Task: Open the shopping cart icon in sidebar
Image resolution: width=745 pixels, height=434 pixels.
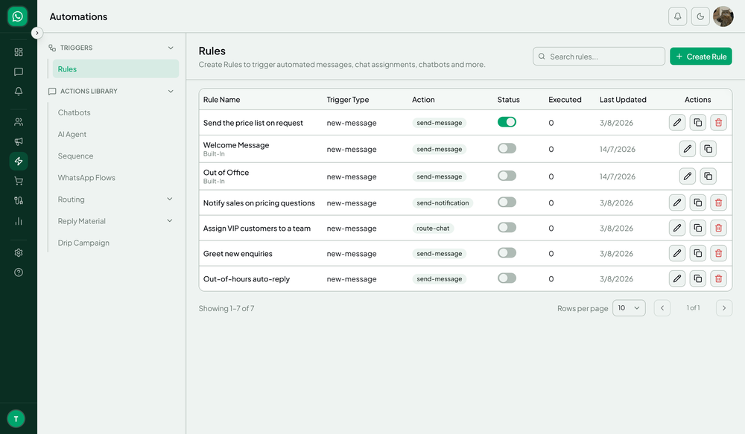Action: pos(19,181)
